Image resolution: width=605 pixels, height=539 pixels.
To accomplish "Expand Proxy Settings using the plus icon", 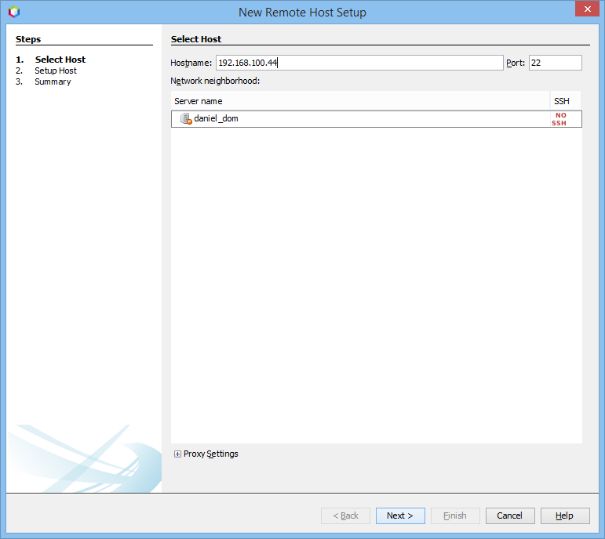I will point(177,454).
